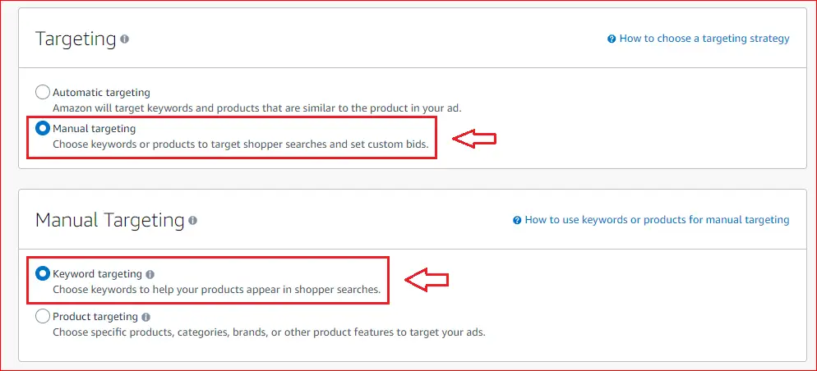Open 'How to choose a targeting strategy' link
This screenshot has width=817, height=371.
click(704, 39)
